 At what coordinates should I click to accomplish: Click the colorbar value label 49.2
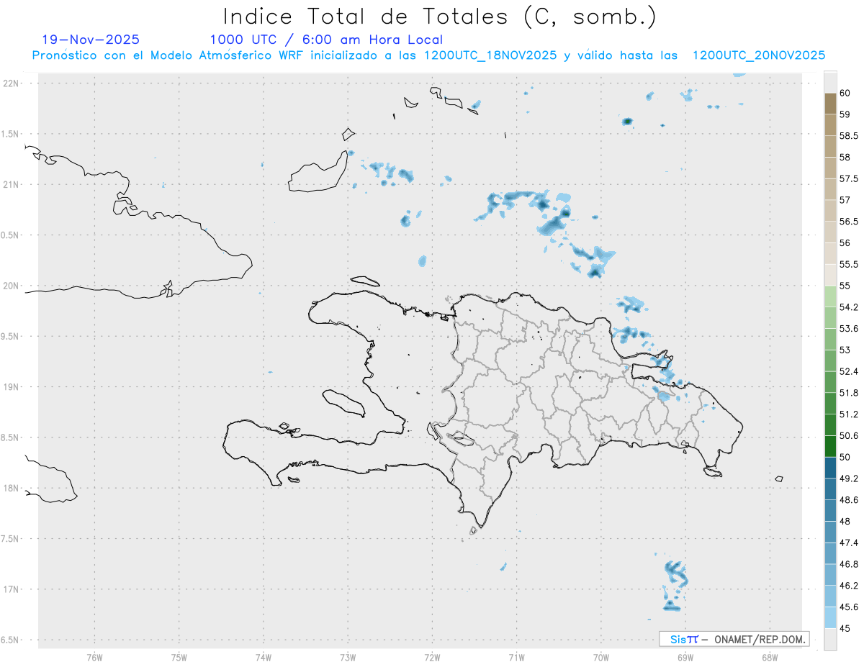(x=849, y=478)
